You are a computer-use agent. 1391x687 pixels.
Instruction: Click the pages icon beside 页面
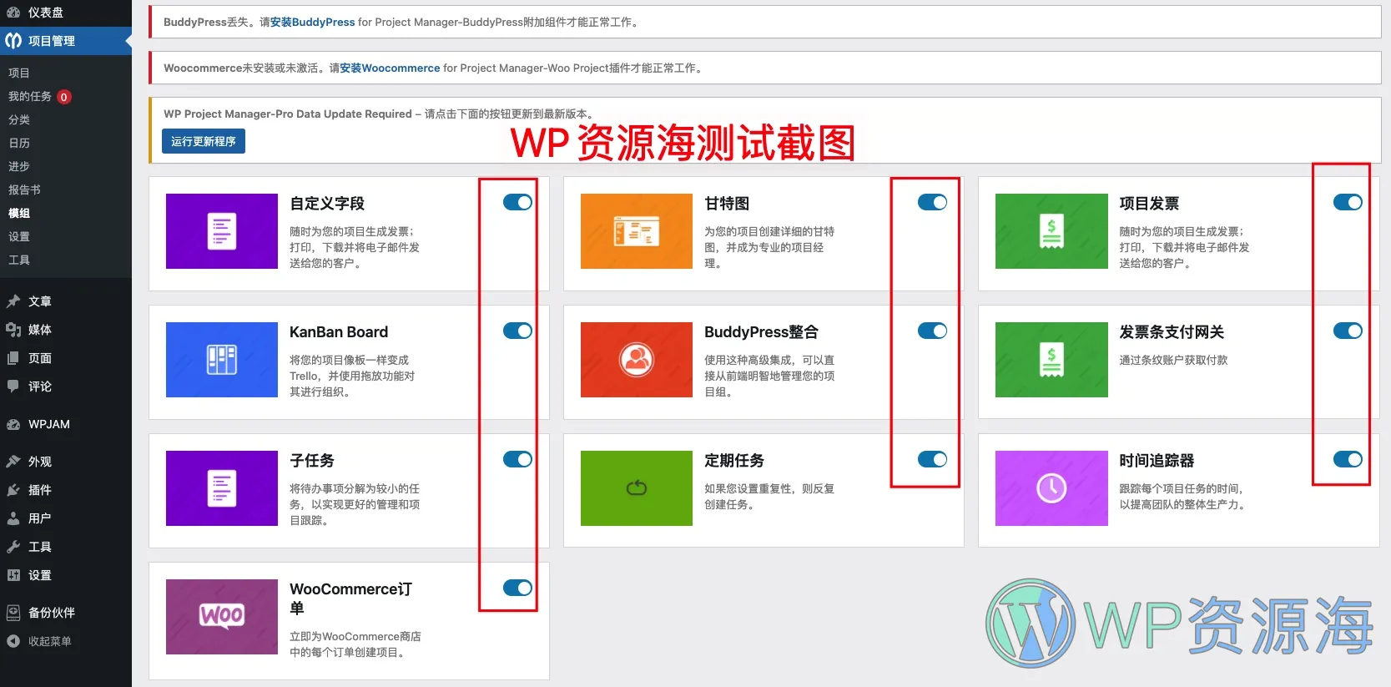click(13, 358)
